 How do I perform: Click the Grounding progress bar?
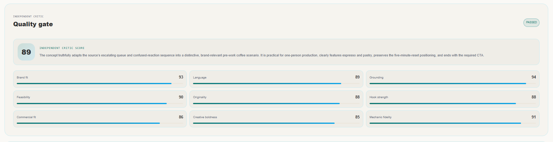453,84
